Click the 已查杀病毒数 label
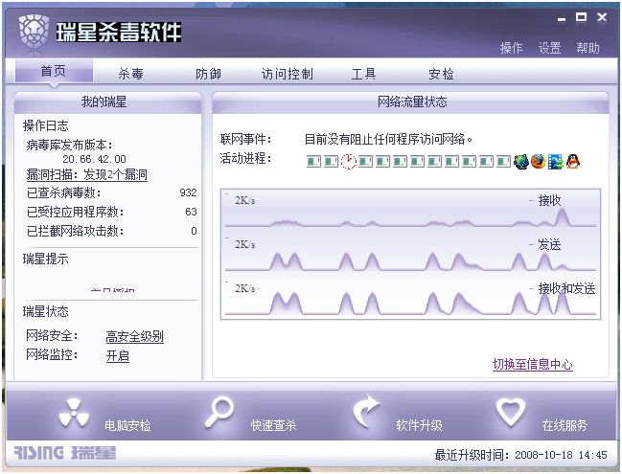 [x=64, y=192]
